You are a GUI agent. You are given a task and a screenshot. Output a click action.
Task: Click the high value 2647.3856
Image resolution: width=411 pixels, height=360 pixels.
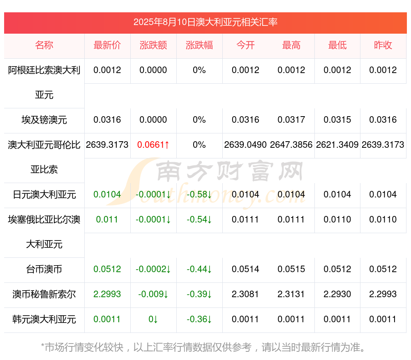pyautogui.click(x=291, y=145)
